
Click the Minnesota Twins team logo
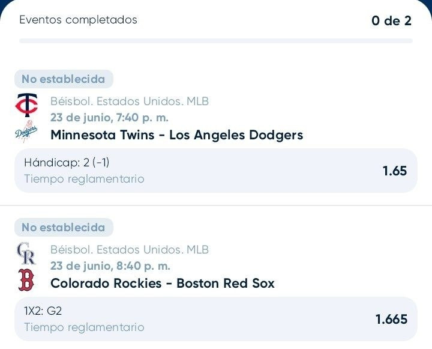tap(26, 105)
